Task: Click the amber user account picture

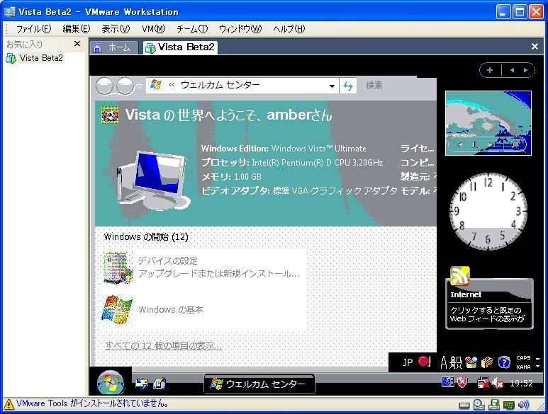Action: tap(110, 115)
